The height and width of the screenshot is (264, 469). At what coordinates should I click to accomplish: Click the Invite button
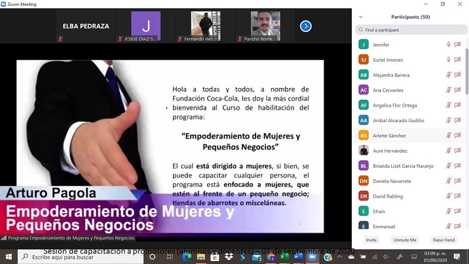tap(371, 240)
